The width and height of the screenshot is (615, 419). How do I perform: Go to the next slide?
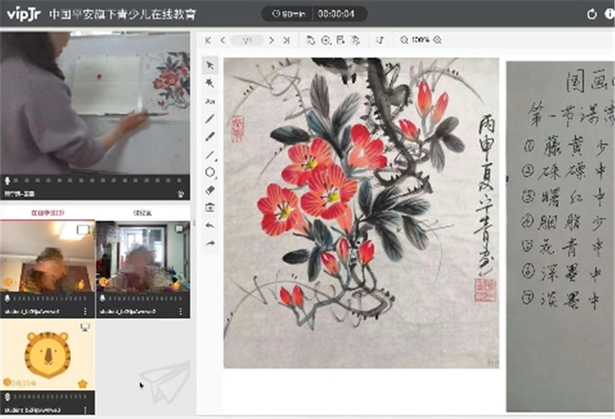(x=271, y=40)
